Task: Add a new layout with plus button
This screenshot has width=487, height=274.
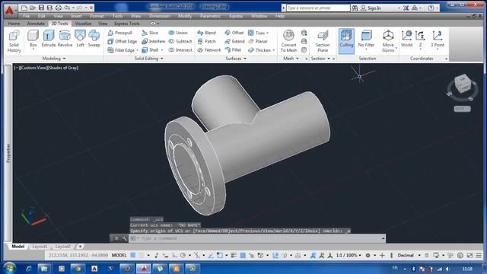Action: 80,247
